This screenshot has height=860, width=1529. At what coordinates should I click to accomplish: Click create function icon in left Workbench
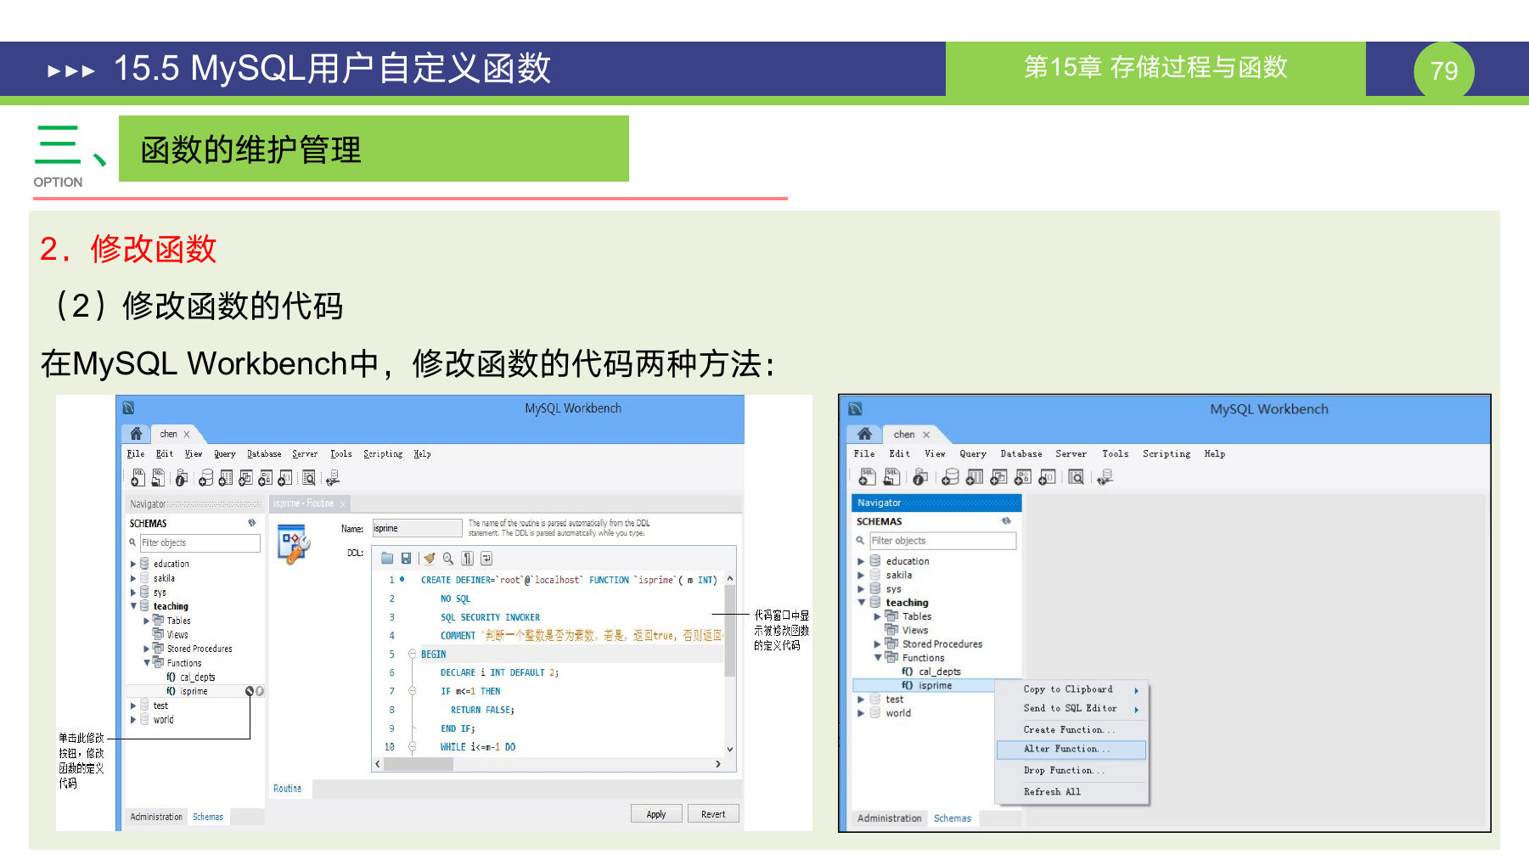(285, 478)
